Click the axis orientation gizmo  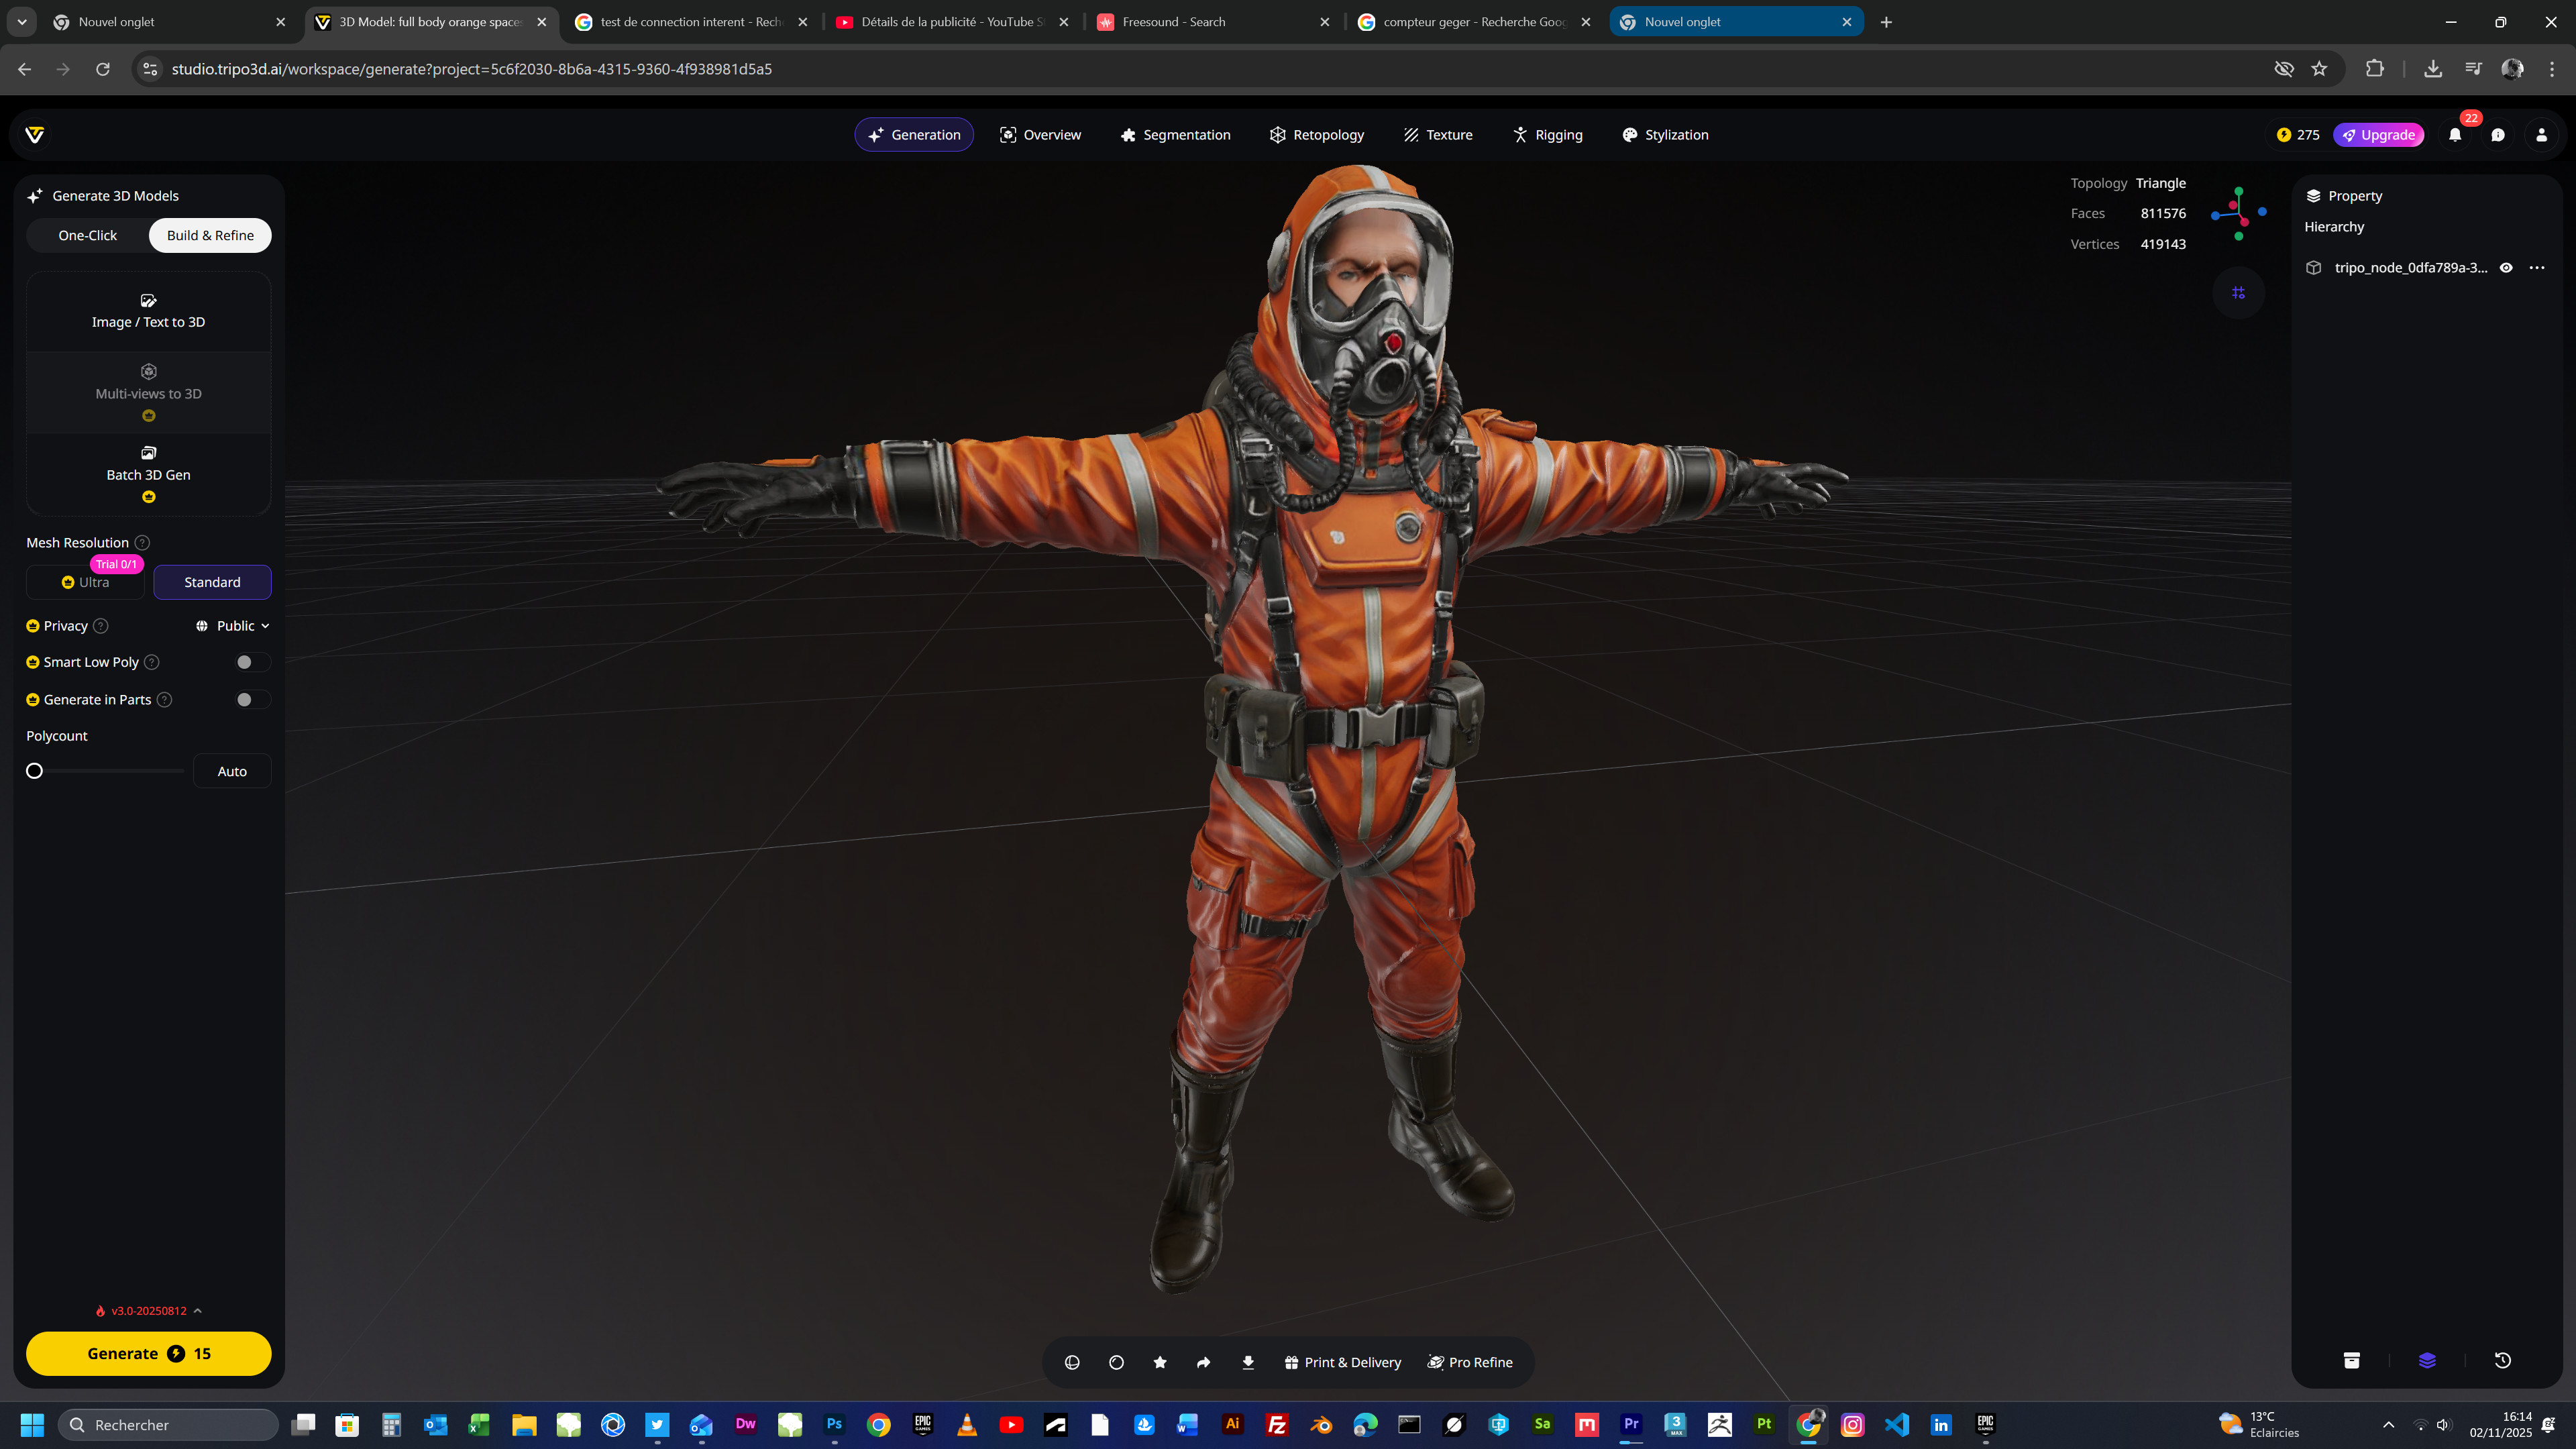[2238, 213]
